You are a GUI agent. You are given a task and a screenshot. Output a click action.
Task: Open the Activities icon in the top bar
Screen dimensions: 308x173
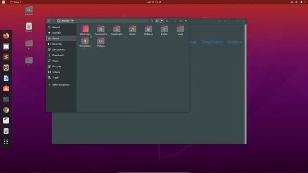click(x=3, y=2)
